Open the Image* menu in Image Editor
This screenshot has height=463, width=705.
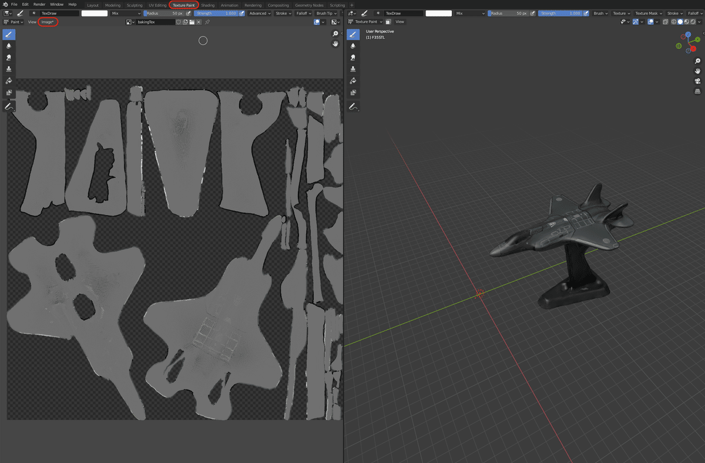[48, 22]
